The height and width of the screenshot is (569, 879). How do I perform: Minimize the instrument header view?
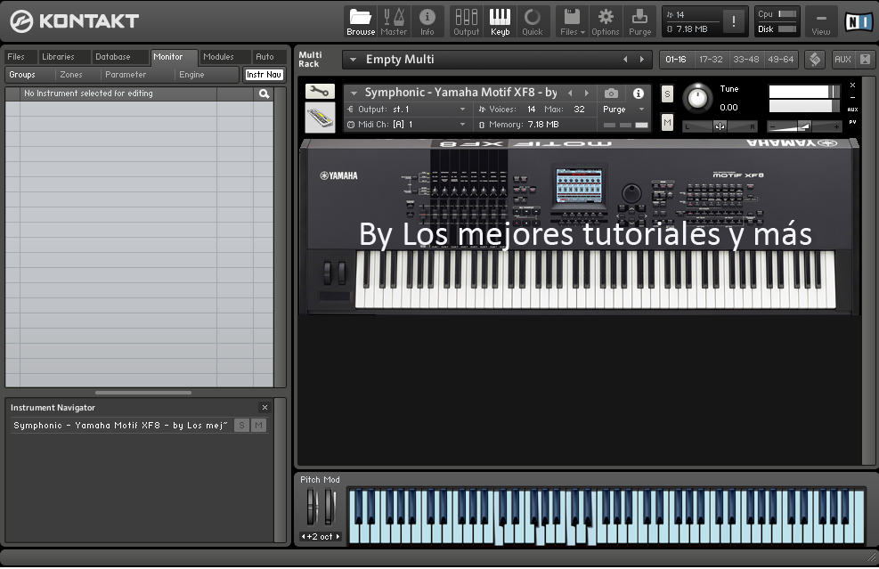tap(852, 98)
